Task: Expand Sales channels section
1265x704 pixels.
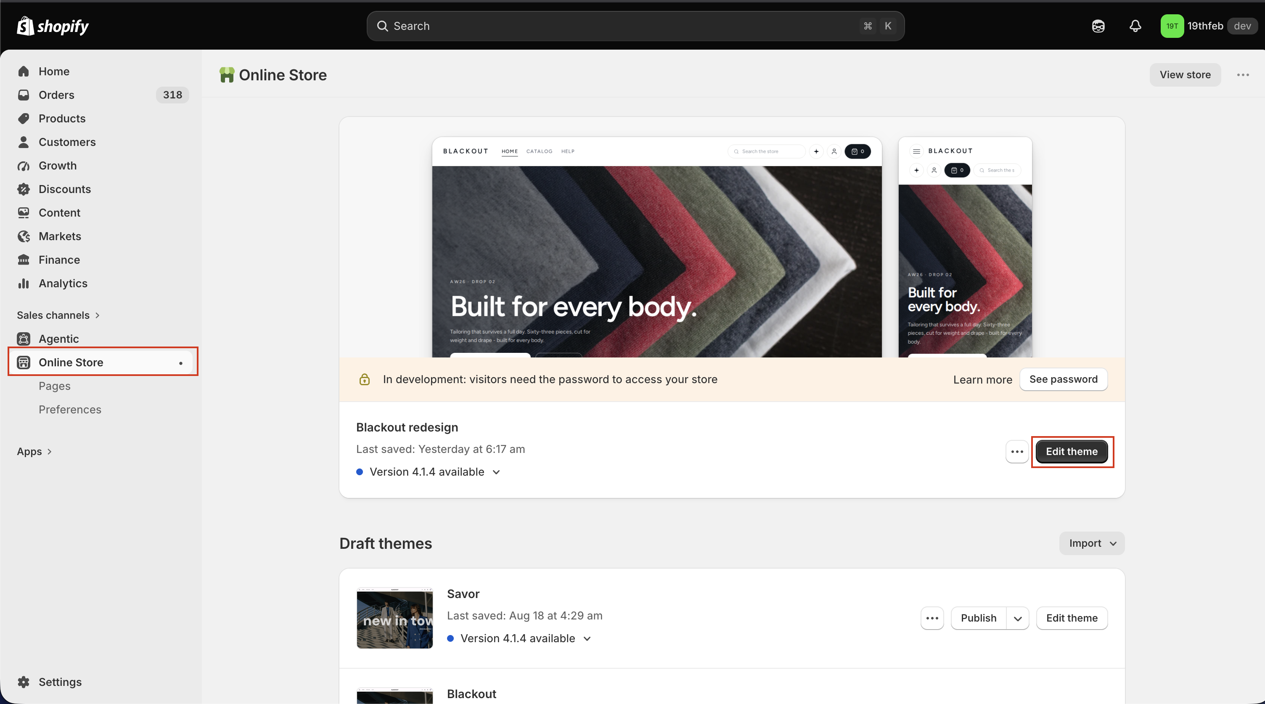Action: pyautogui.click(x=58, y=315)
